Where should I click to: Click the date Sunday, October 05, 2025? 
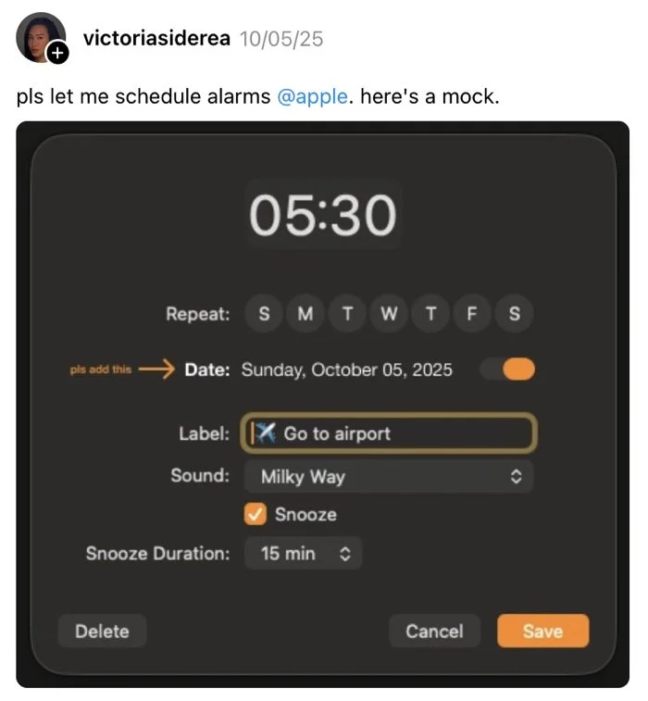[347, 369]
